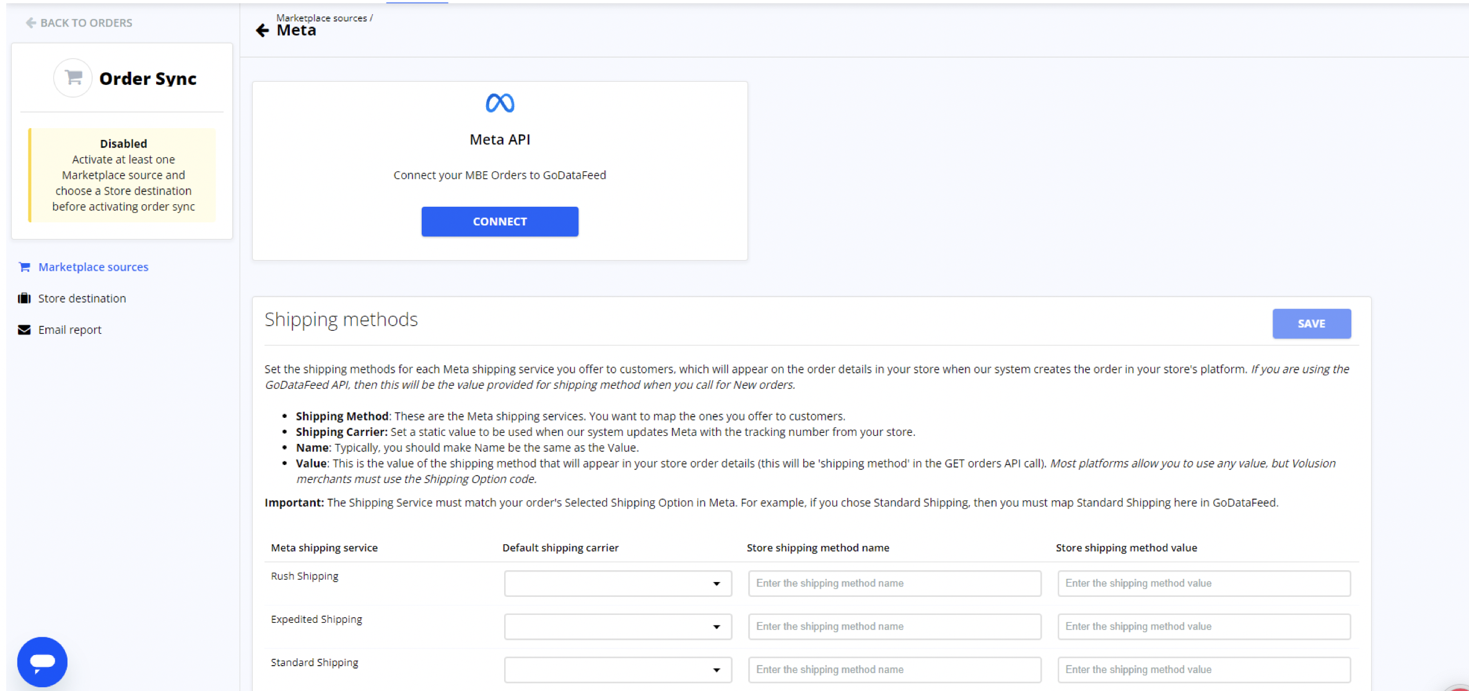Click the Order Sync title
The width and height of the screenshot is (1469, 691).
(148, 79)
